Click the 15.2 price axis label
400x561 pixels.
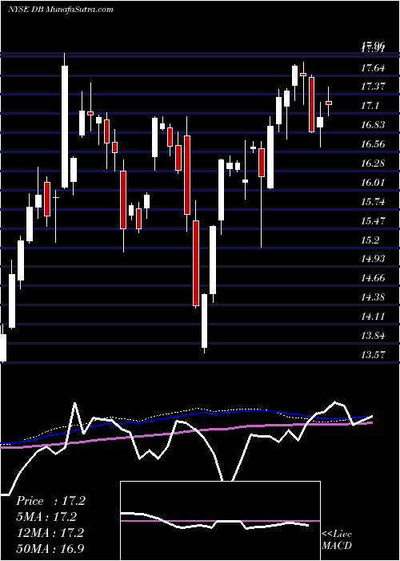pyautogui.click(x=370, y=240)
